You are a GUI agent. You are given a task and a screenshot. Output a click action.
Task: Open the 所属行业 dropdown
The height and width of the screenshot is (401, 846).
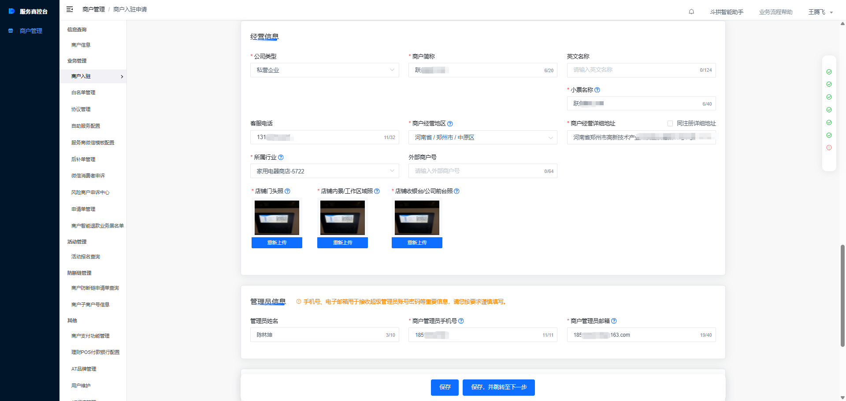(325, 171)
